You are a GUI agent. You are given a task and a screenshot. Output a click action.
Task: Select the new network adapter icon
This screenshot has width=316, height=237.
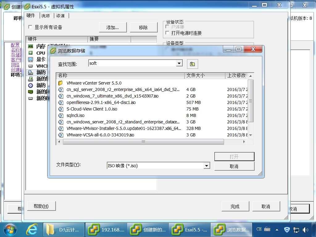point(31,92)
